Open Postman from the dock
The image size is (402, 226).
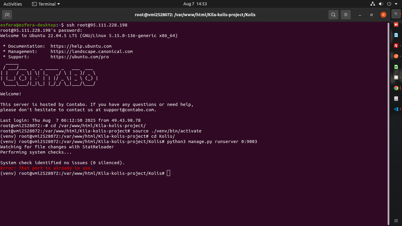pos(396,56)
